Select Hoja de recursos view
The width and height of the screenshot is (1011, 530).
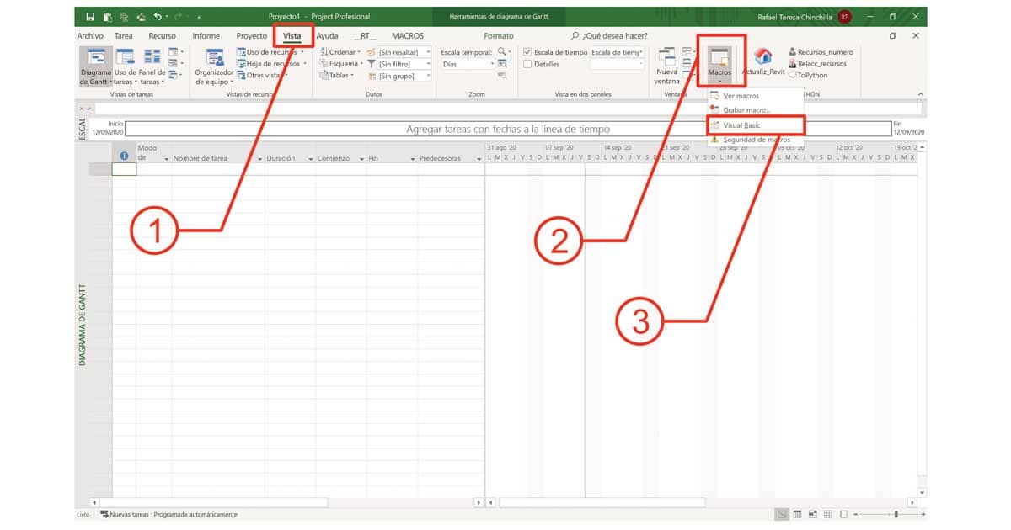point(270,64)
